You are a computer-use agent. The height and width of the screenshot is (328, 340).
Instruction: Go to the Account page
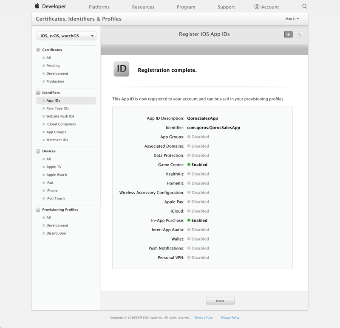point(270,7)
